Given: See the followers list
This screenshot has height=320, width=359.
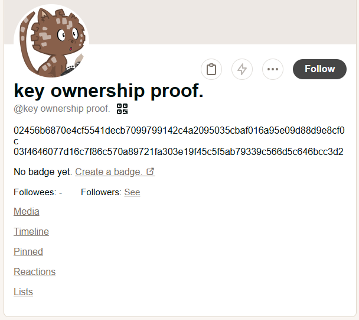Looking at the screenshot, I should pos(132,192).
